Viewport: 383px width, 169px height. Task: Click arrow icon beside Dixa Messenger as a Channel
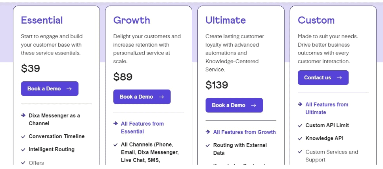(x=23, y=115)
